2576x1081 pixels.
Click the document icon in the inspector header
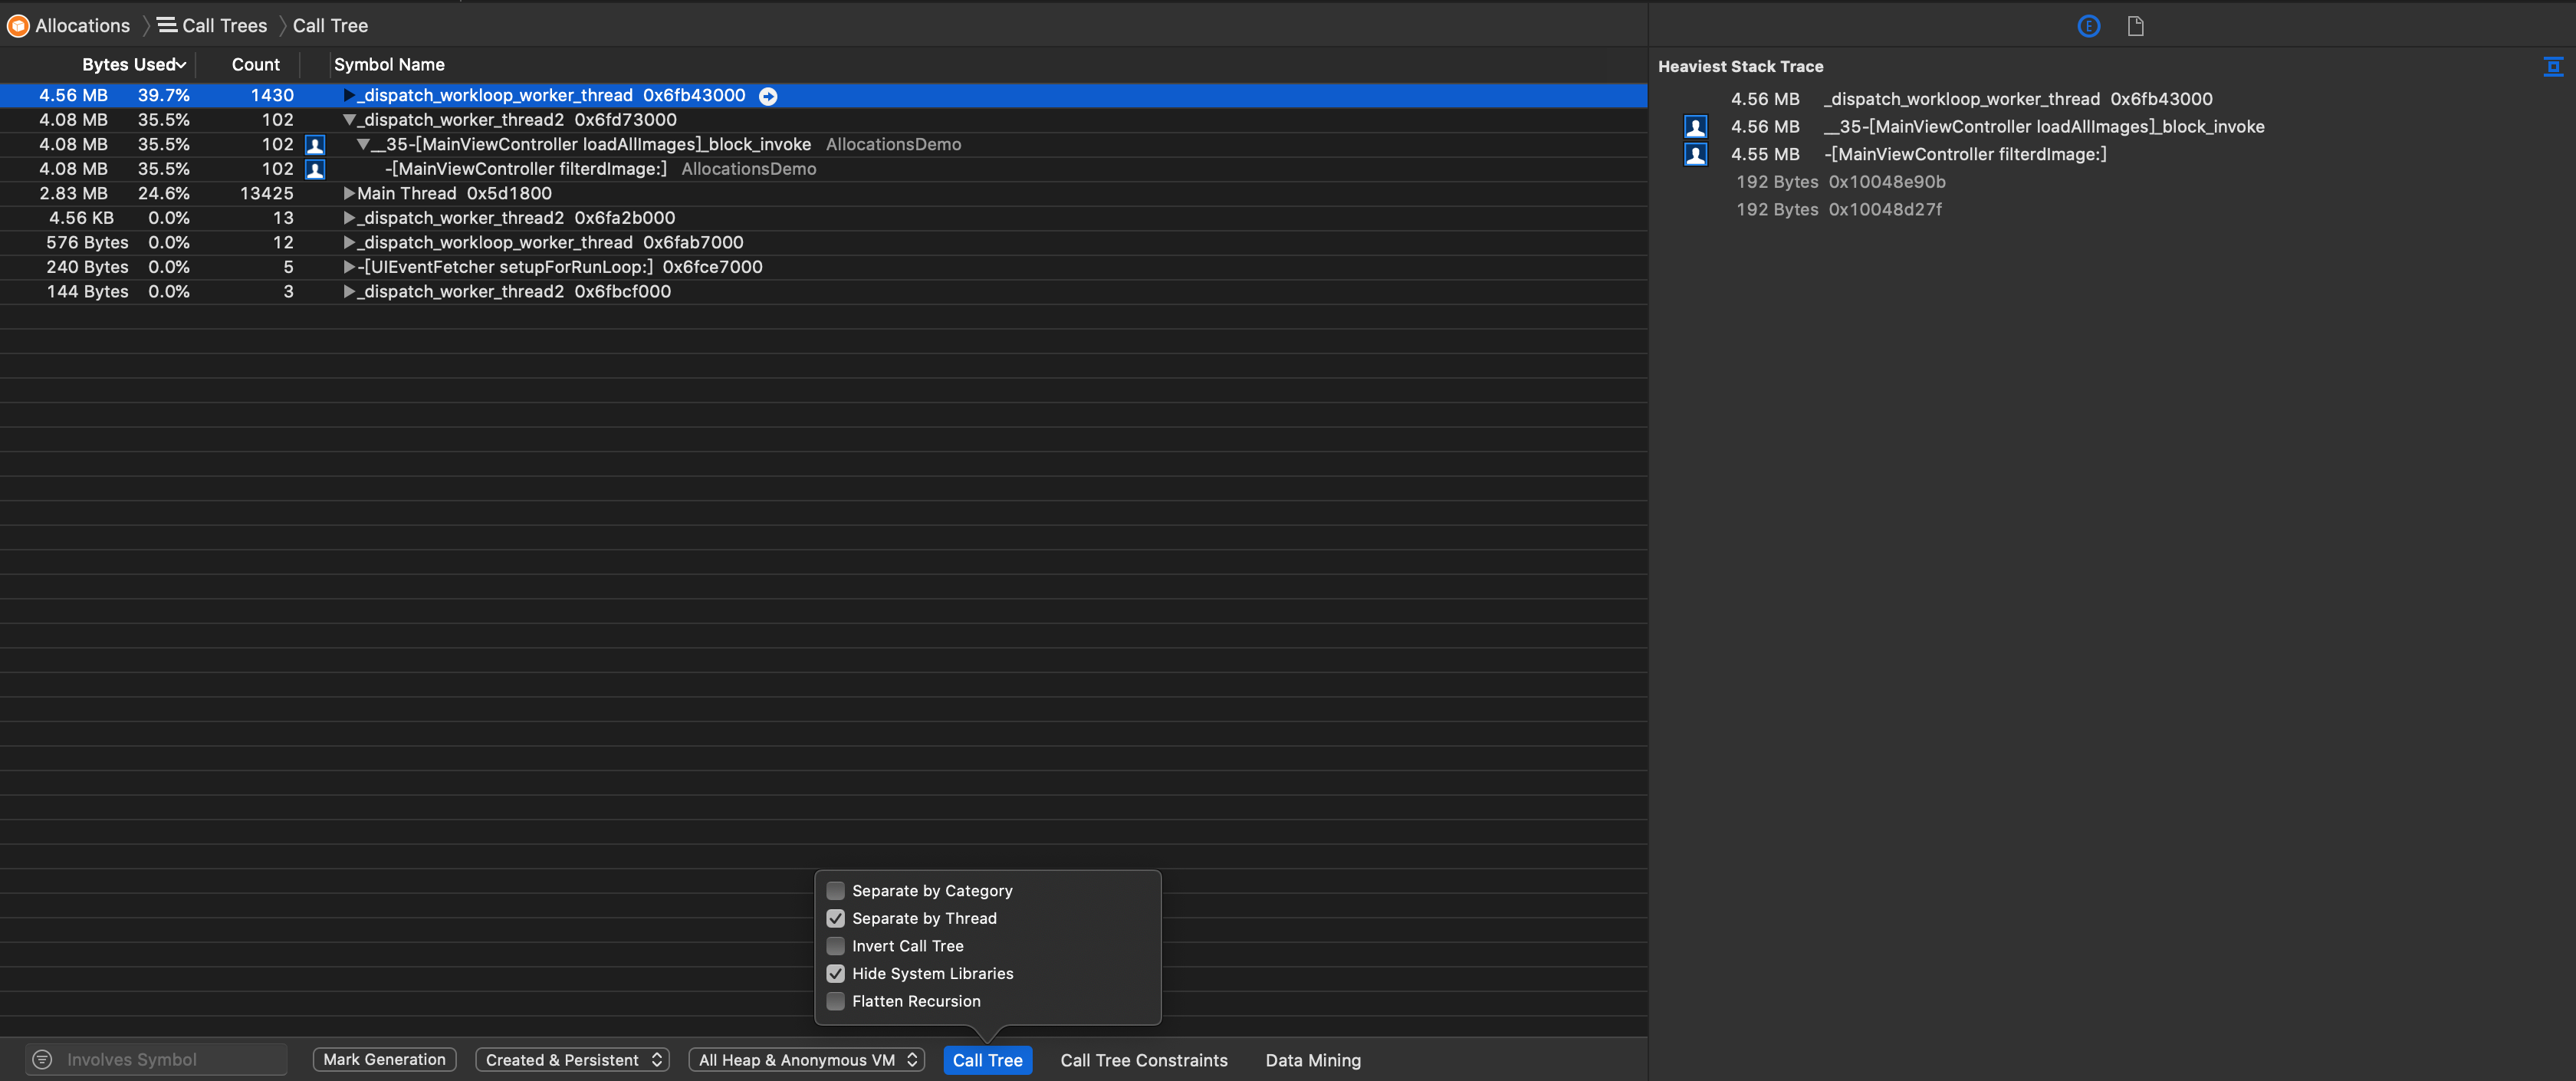click(x=2135, y=26)
